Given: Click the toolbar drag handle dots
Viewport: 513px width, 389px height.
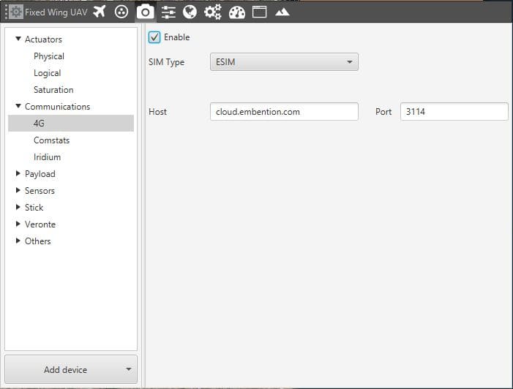Looking at the screenshot, I should click(x=6, y=12).
